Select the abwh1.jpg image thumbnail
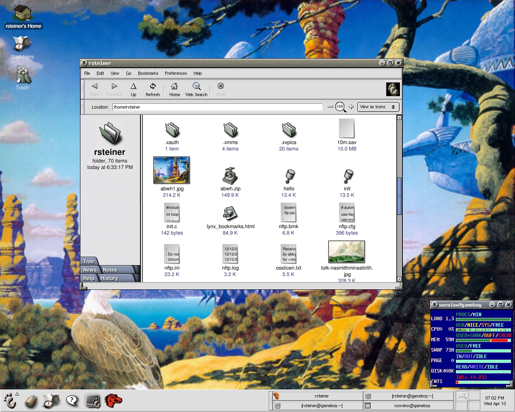 pyautogui.click(x=172, y=170)
